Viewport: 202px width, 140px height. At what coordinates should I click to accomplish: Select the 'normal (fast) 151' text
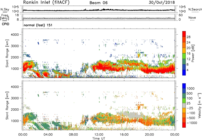click(x=38, y=25)
